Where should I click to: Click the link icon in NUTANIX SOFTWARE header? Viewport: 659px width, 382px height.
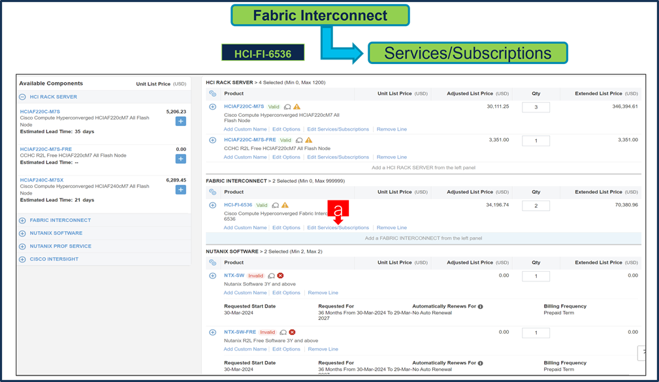(213, 263)
